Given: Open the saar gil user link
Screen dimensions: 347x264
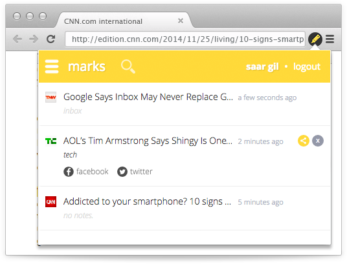Looking at the screenshot, I should coord(262,66).
